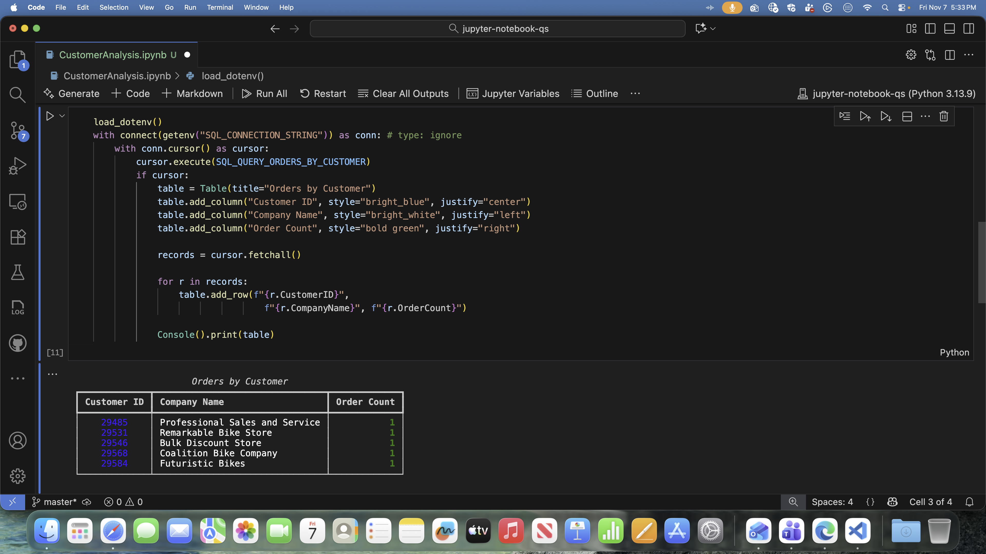The width and height of the screenshot is (986, 554).
Task: Open the Testing flask icon in sidebar
Action: (18, 272)
